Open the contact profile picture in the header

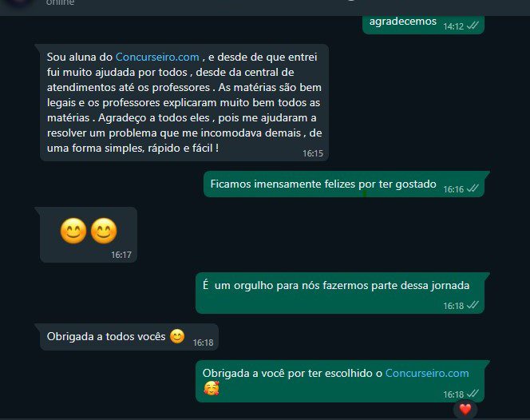pyautogui.click(x=20, y=2)
